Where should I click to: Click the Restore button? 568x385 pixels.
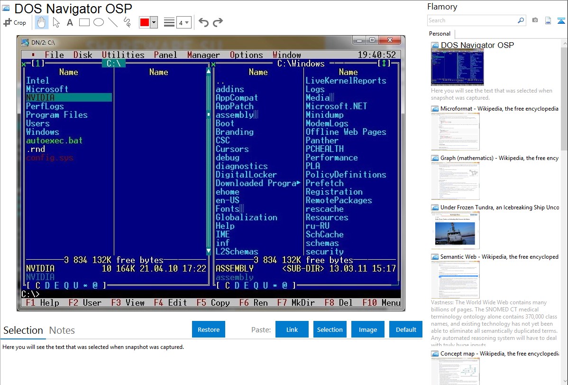coord(209,329)
